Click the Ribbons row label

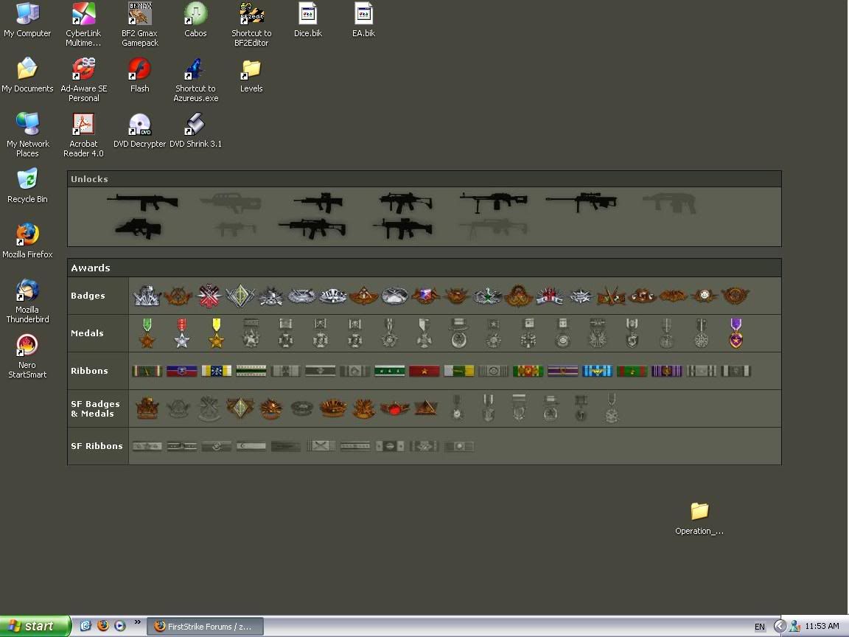pyautogui.click(x=89, y=371)
